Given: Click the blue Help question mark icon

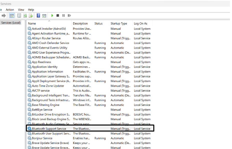Looking at the screenshot, I should pos(38,16).
